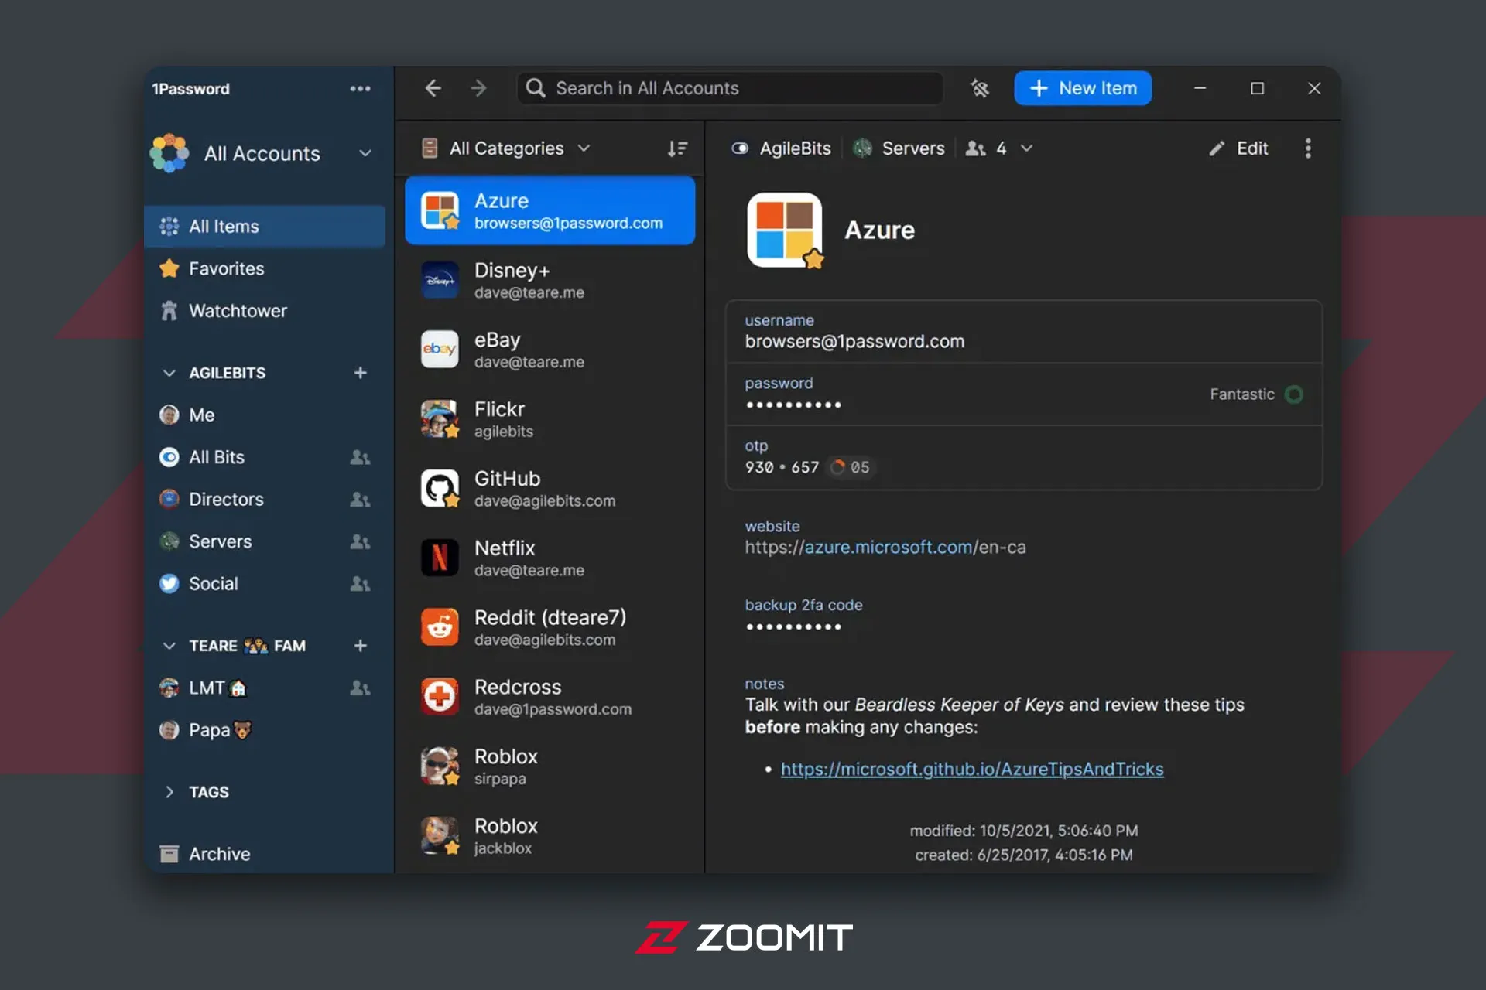The width and height of the screenshot is (1486, 990).
Task: Click the Fantastic password strength ring
Action: coord(1293,394)
